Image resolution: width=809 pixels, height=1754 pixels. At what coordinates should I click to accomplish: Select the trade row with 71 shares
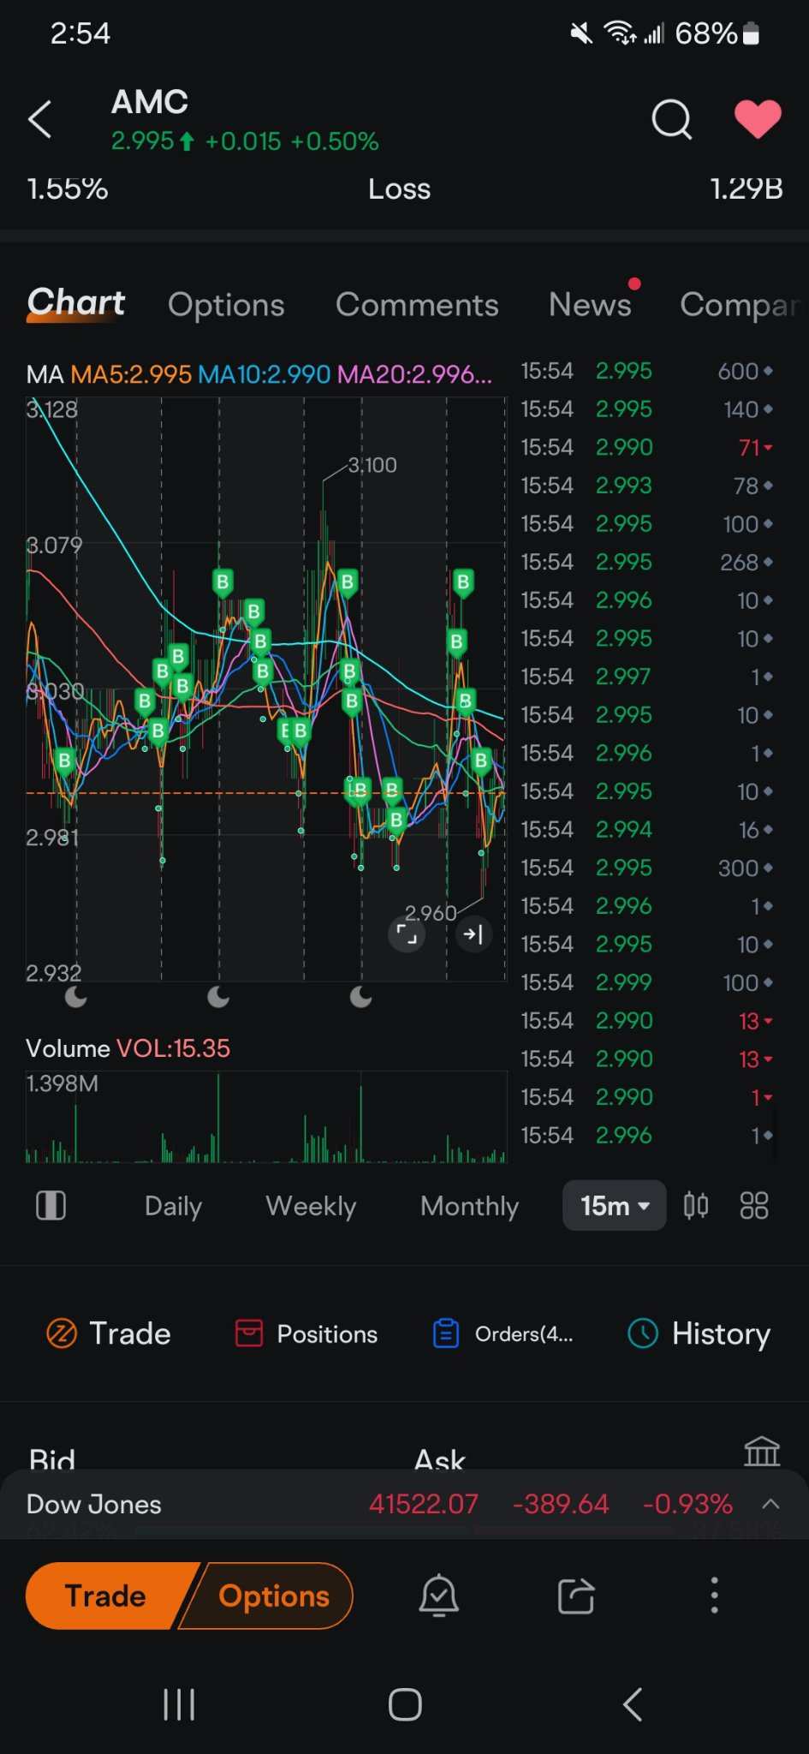point(647,447)
